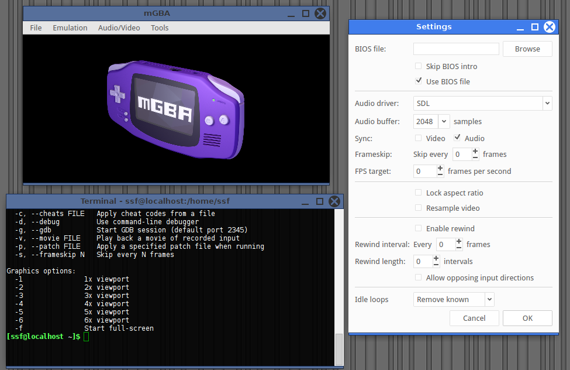
Task: Enable Resample video checkbox
Action: tap(419, 208)
